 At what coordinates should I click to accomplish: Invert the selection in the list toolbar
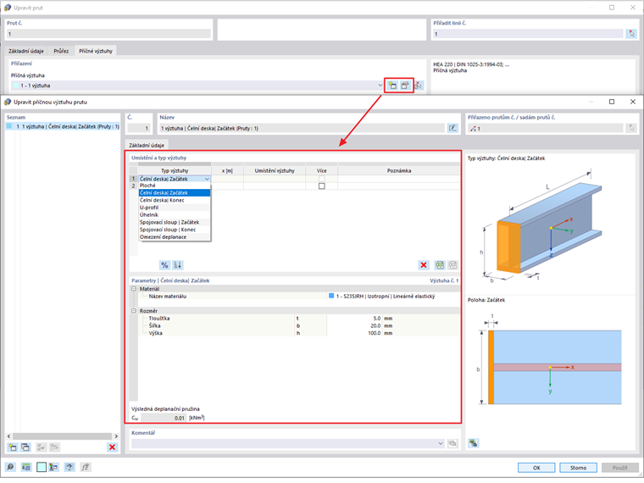pos(54,447)
